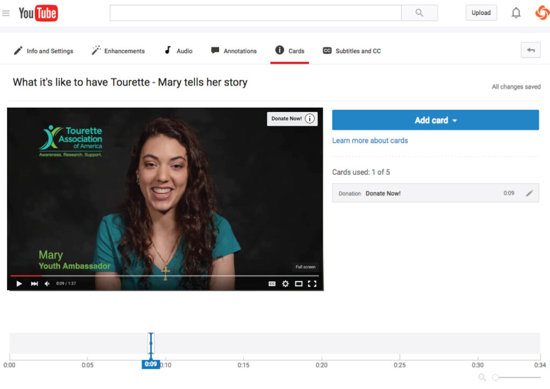Screen dimensions: 550x389
Task: Open the notifications bell
Action: (x=516, y=13)
